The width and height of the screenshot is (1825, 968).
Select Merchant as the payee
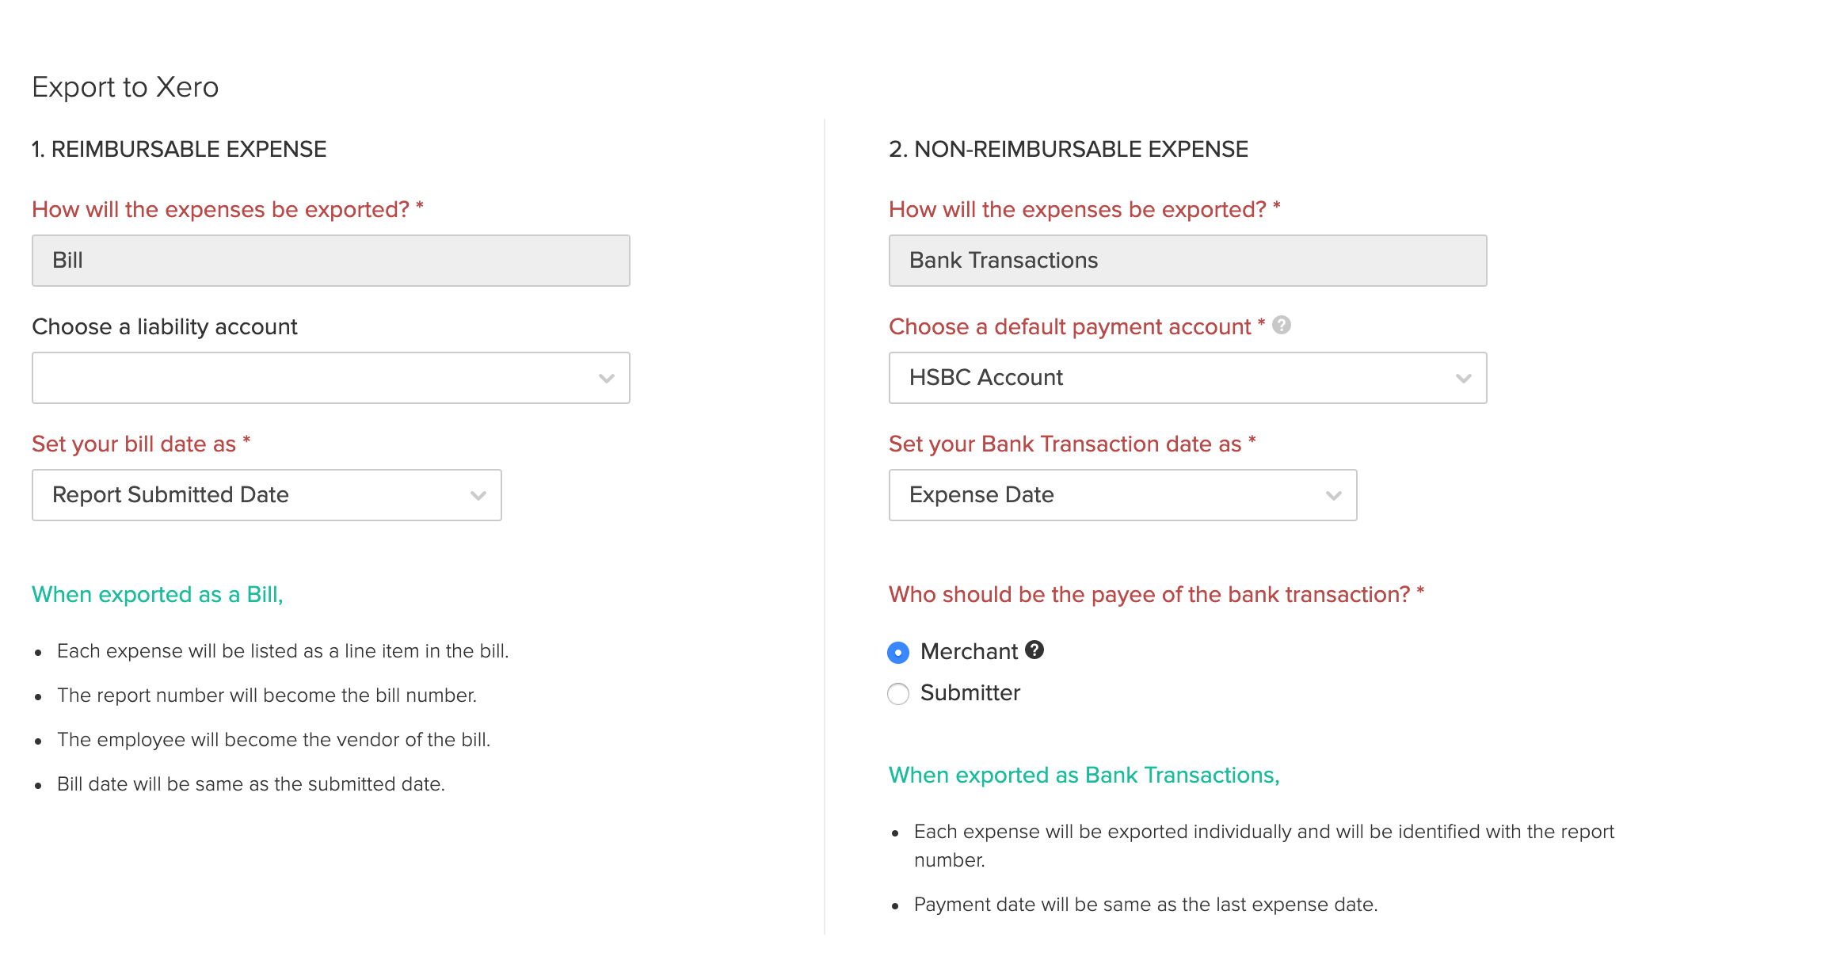click(898, 652)
